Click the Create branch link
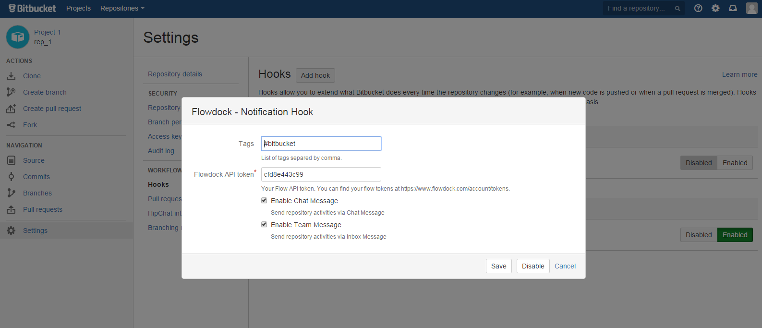The height and width of the screenshot is (328, 762). click(45, 92)
